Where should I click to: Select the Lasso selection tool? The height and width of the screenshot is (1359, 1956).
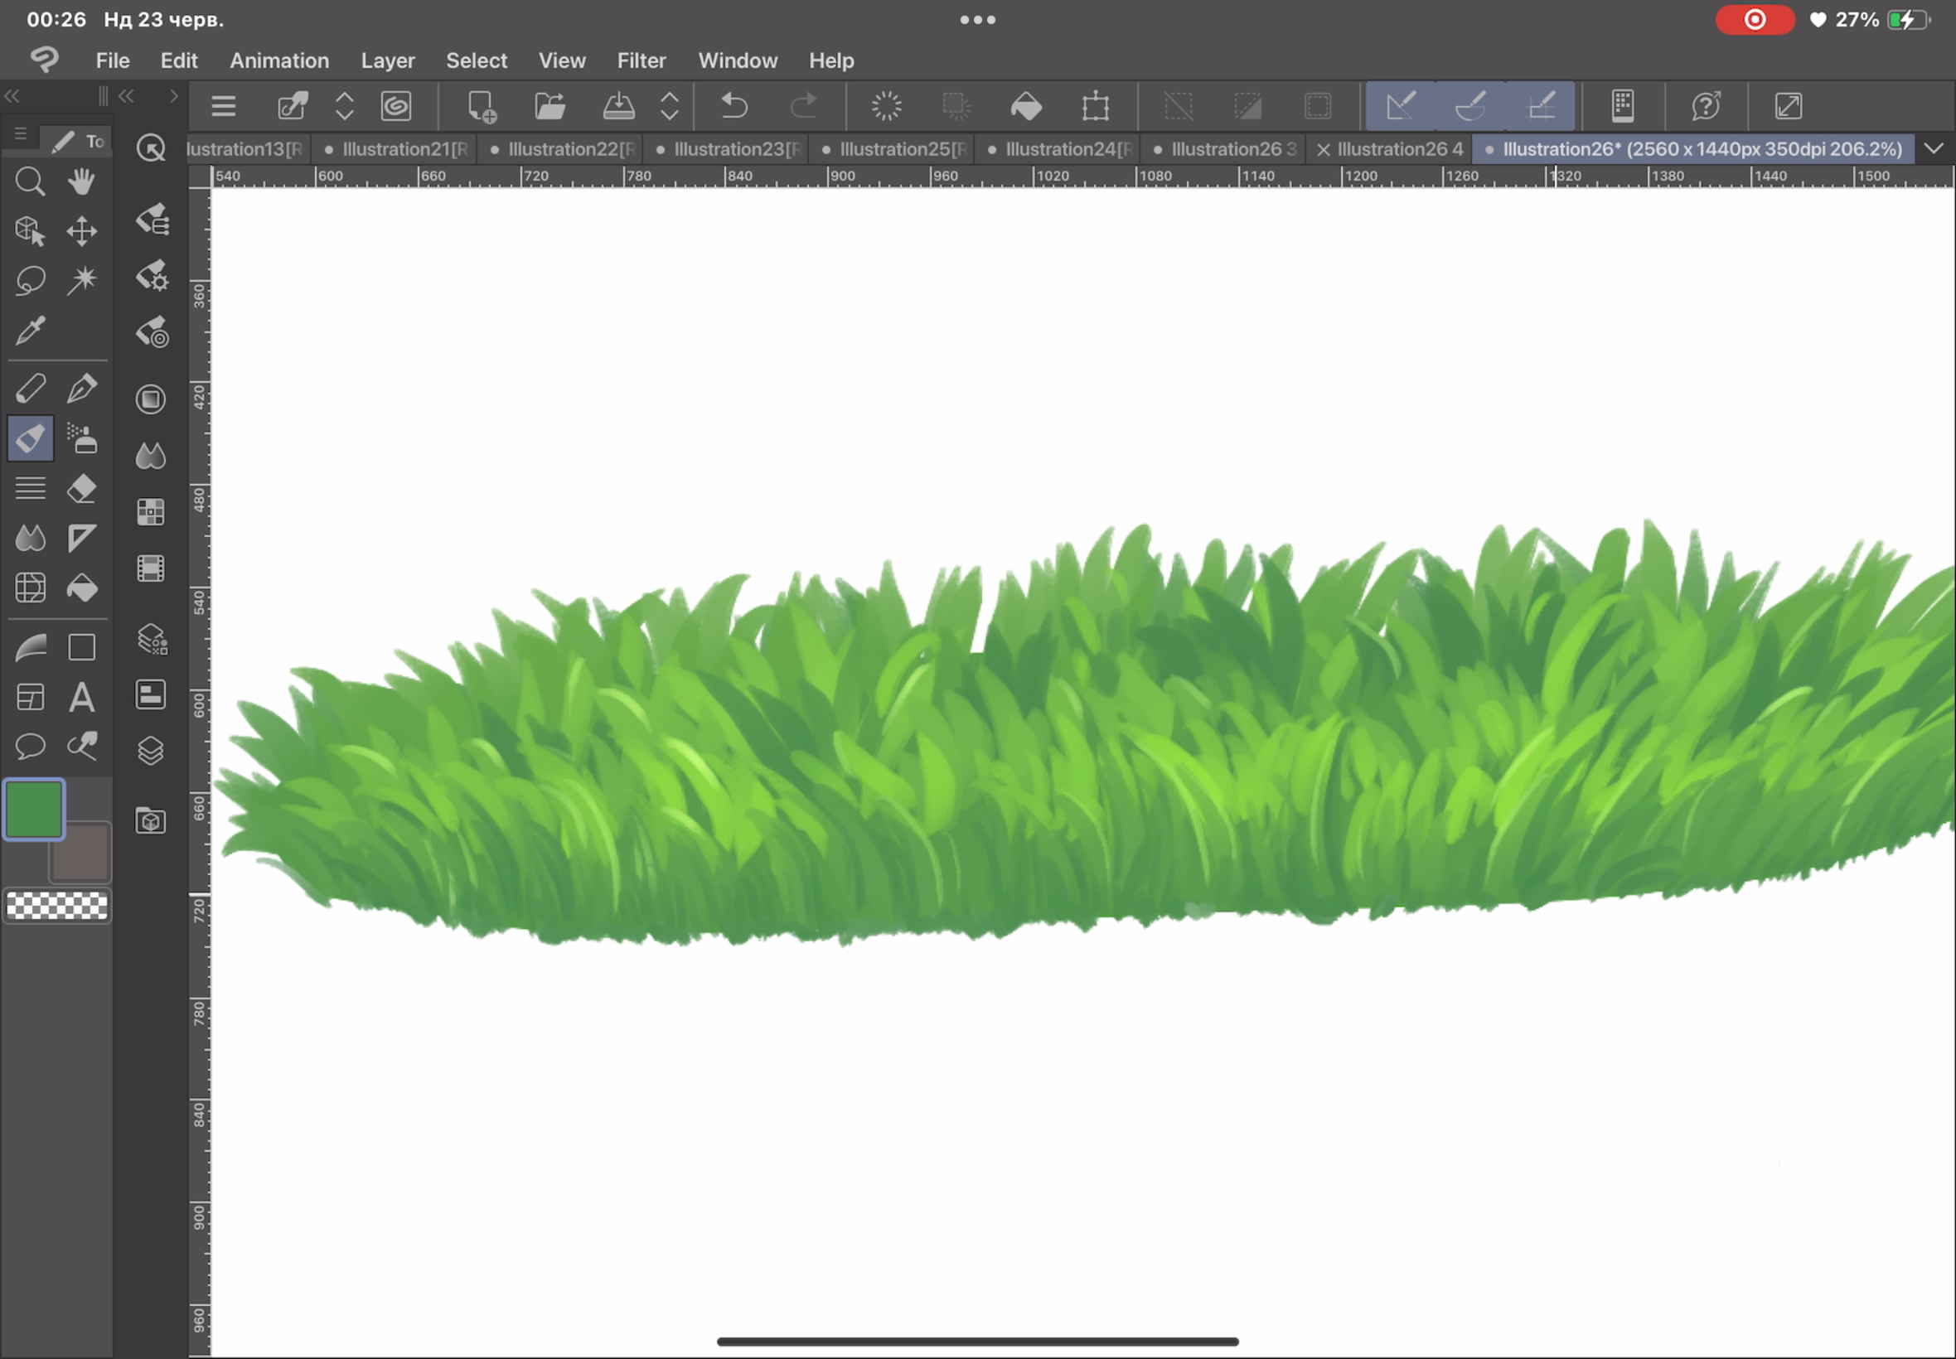(x=30, y=280)
